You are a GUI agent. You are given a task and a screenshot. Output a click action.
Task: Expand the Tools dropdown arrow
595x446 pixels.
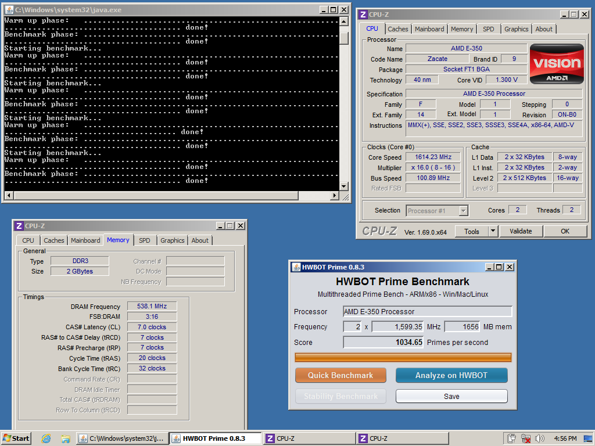(493, 231)
